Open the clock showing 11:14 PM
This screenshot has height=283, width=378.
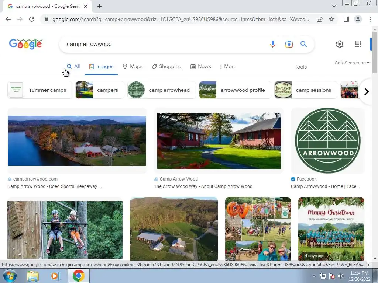pyautogui.click(x=359, y=276)
